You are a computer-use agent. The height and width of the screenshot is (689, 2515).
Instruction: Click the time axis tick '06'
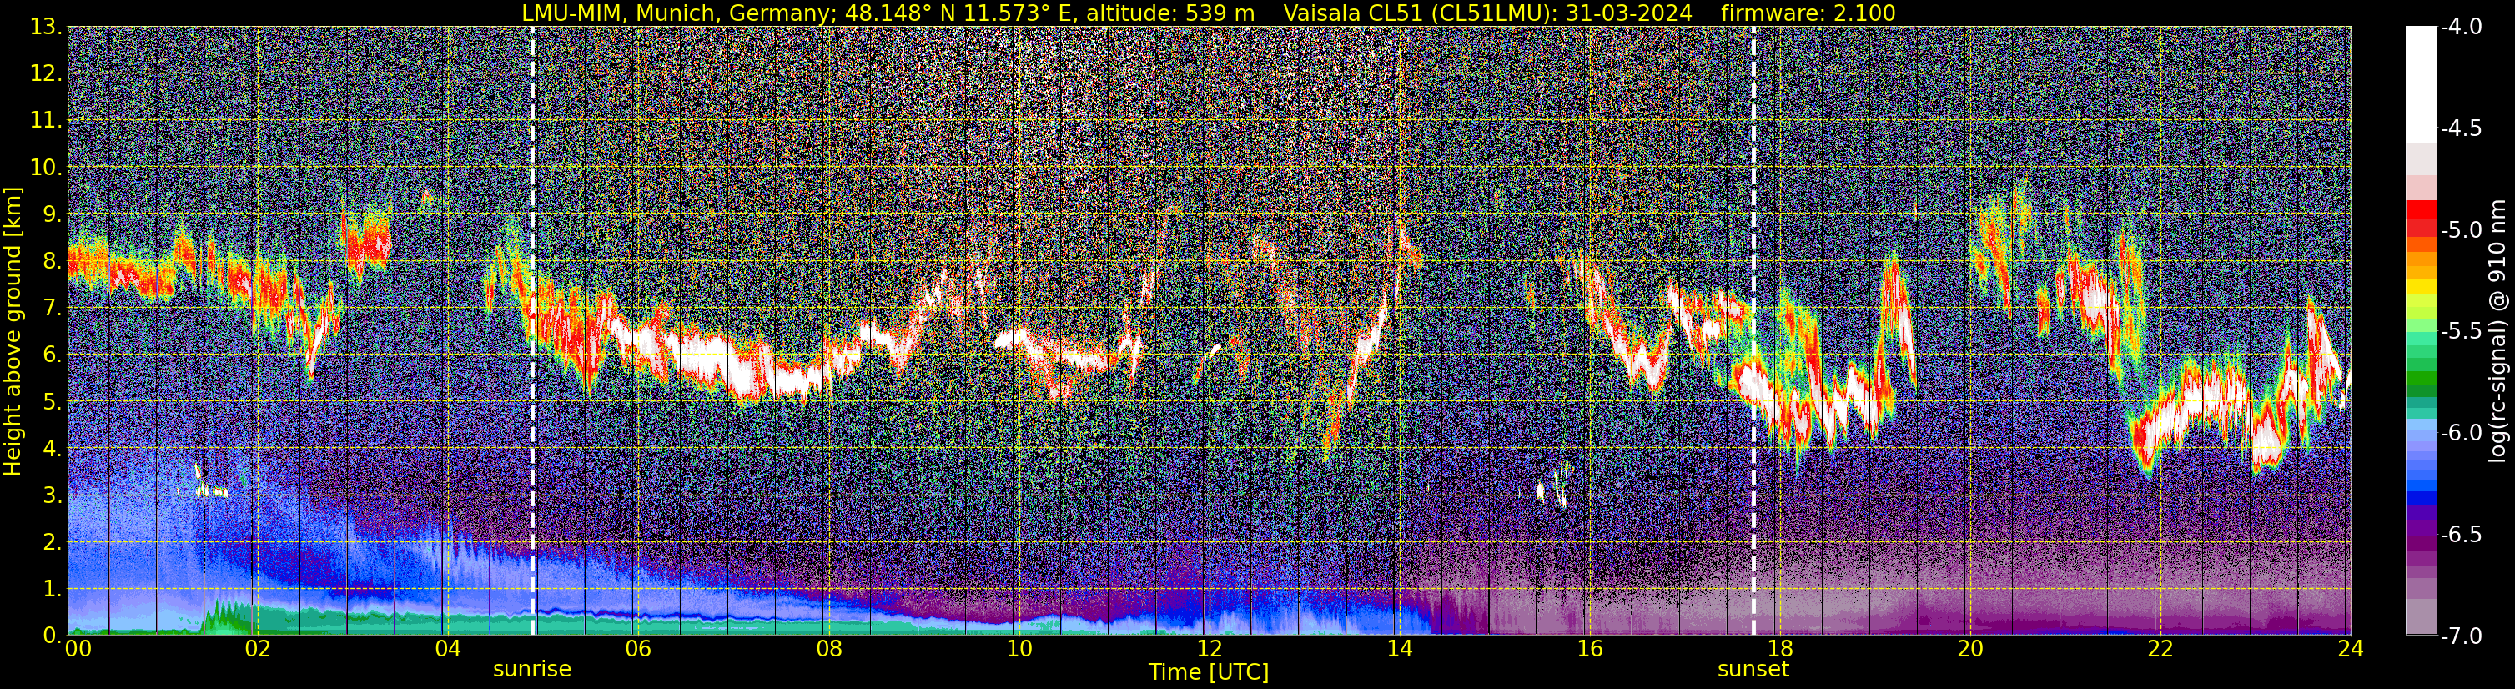coord(637,649)
